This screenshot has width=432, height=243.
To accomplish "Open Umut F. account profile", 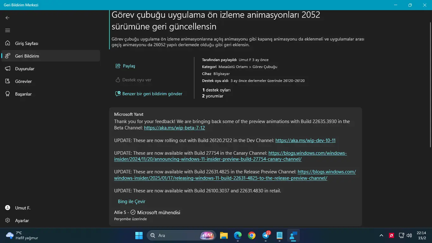I will coord(51,208).
